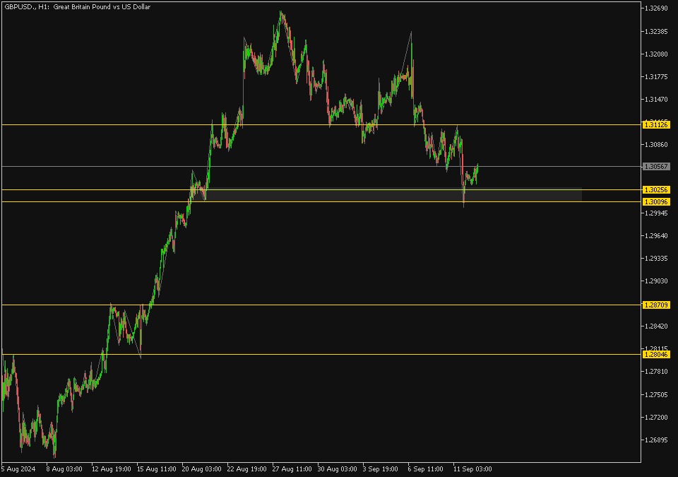Viewport: 678px width, 477px height.
Task: Click the 15 Aug 11:00 time label
Action: pos(157,469)
